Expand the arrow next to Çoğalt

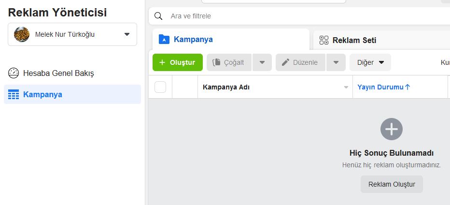click(x=262, y=62)
